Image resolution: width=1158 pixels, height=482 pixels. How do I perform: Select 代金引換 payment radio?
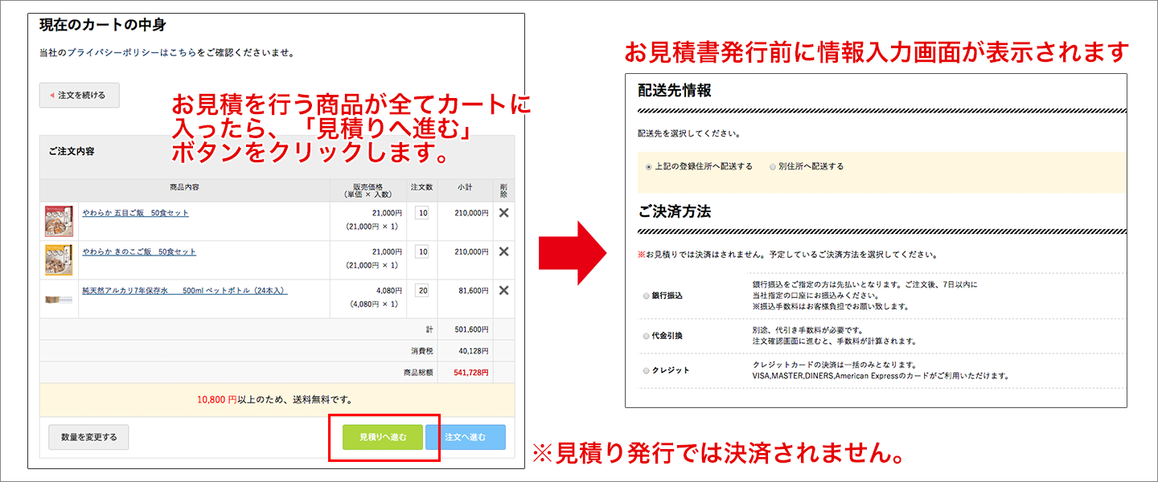tap(646, 336)
